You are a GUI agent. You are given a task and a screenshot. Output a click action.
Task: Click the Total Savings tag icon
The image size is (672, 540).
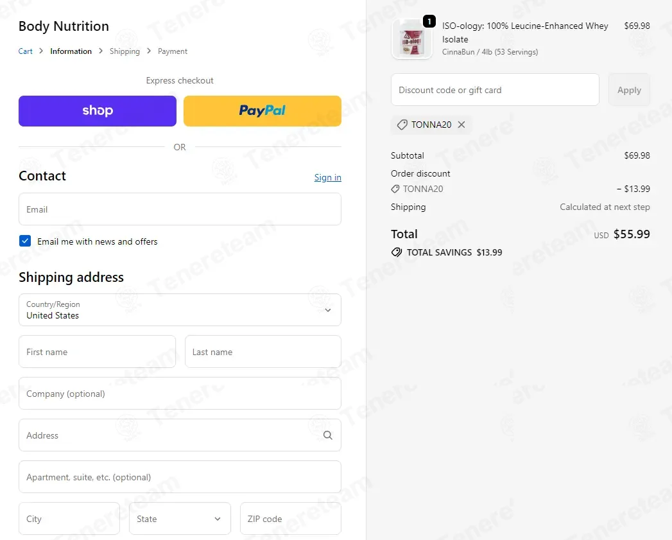[x=397, y=252]
